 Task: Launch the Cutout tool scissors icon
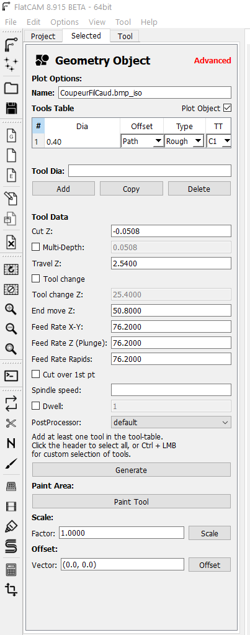coord(11,423)
